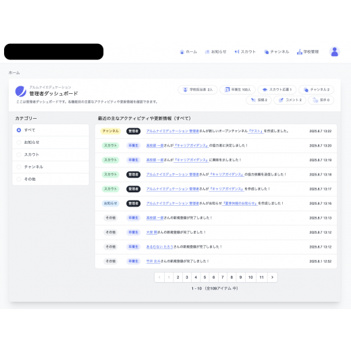This screenshot has height=351, width=351.
Task: Click the コメント 2 stat chip
Action: click(290, 100)
